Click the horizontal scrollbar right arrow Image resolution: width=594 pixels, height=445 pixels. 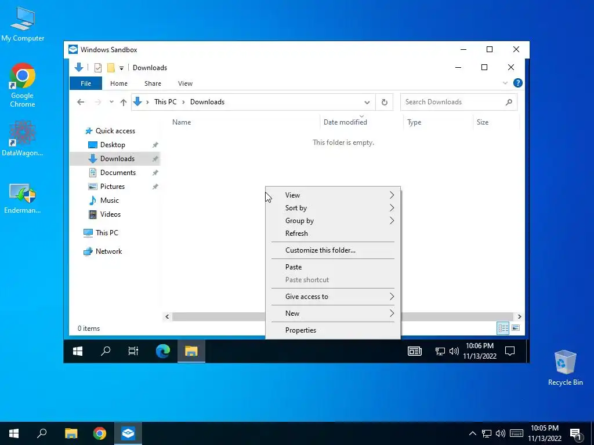pyautogui.click(x=519, y=317)
